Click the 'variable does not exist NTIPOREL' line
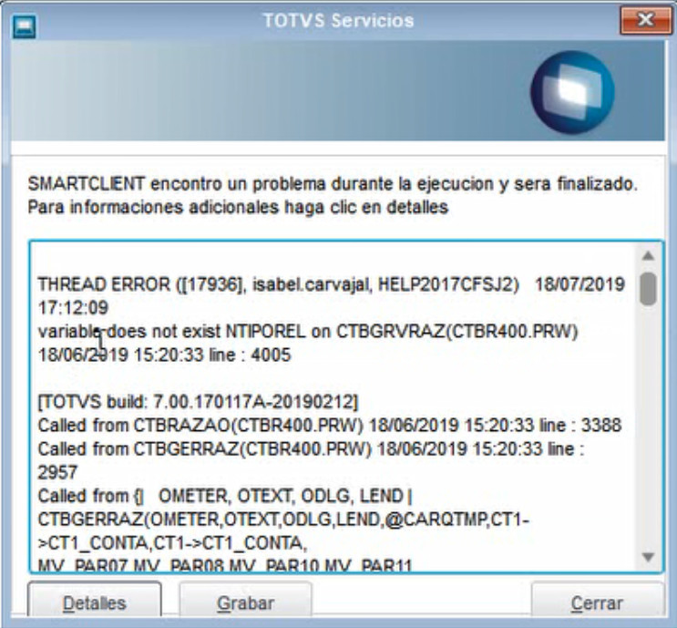 pyautogui.click(x=308, y=331)
